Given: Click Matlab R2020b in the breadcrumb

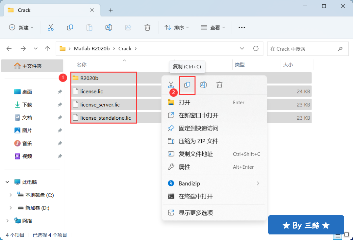Looking at the screenshot, I should [x=92, y=49].
